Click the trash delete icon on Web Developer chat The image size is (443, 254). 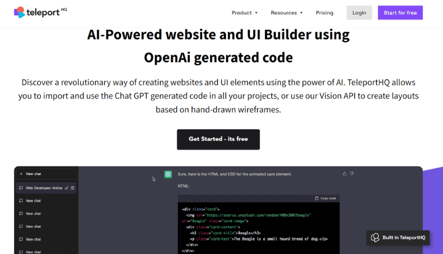point(72,188)
